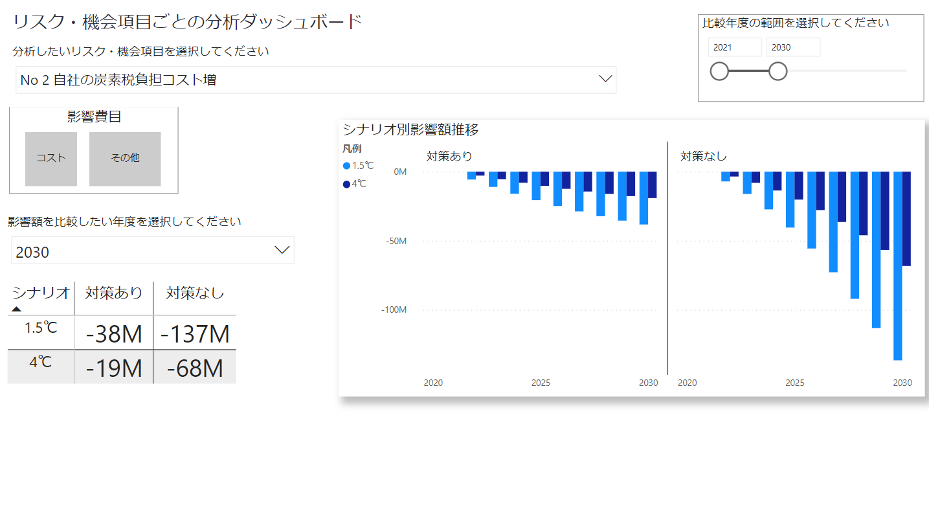Toggle the その他 slicer button

(125, 158)
